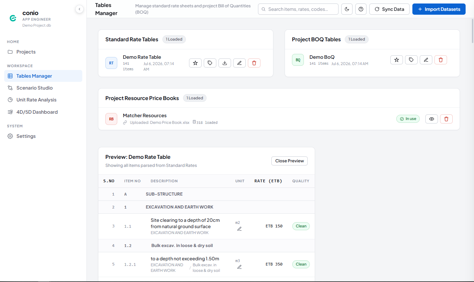Collapse the sidebar with the chevron button

(79, 9)
